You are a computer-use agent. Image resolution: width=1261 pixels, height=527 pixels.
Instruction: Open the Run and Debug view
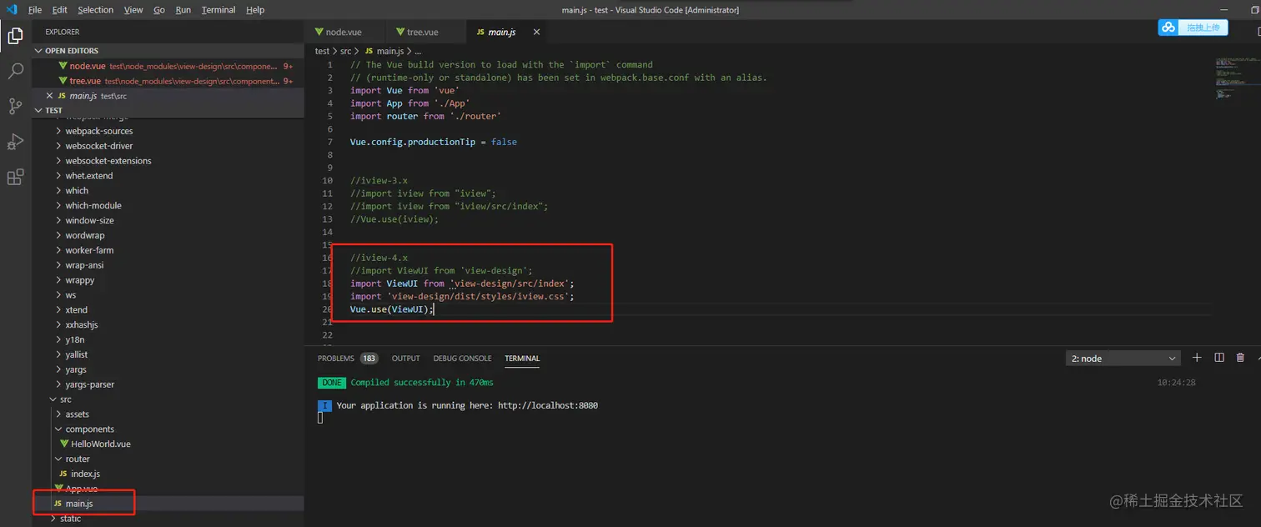(15, 141)
